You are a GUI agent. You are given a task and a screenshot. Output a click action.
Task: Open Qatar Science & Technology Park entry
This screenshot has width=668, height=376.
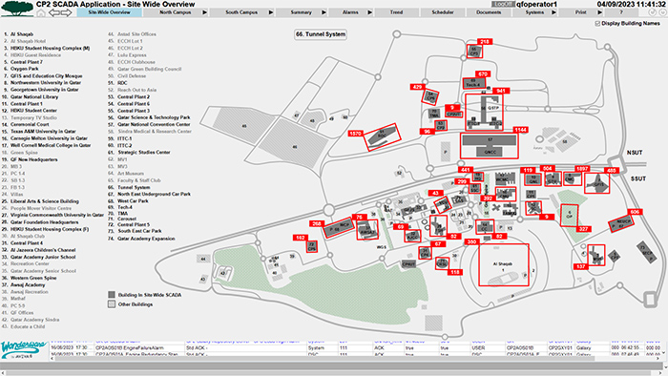click(154, 117)
